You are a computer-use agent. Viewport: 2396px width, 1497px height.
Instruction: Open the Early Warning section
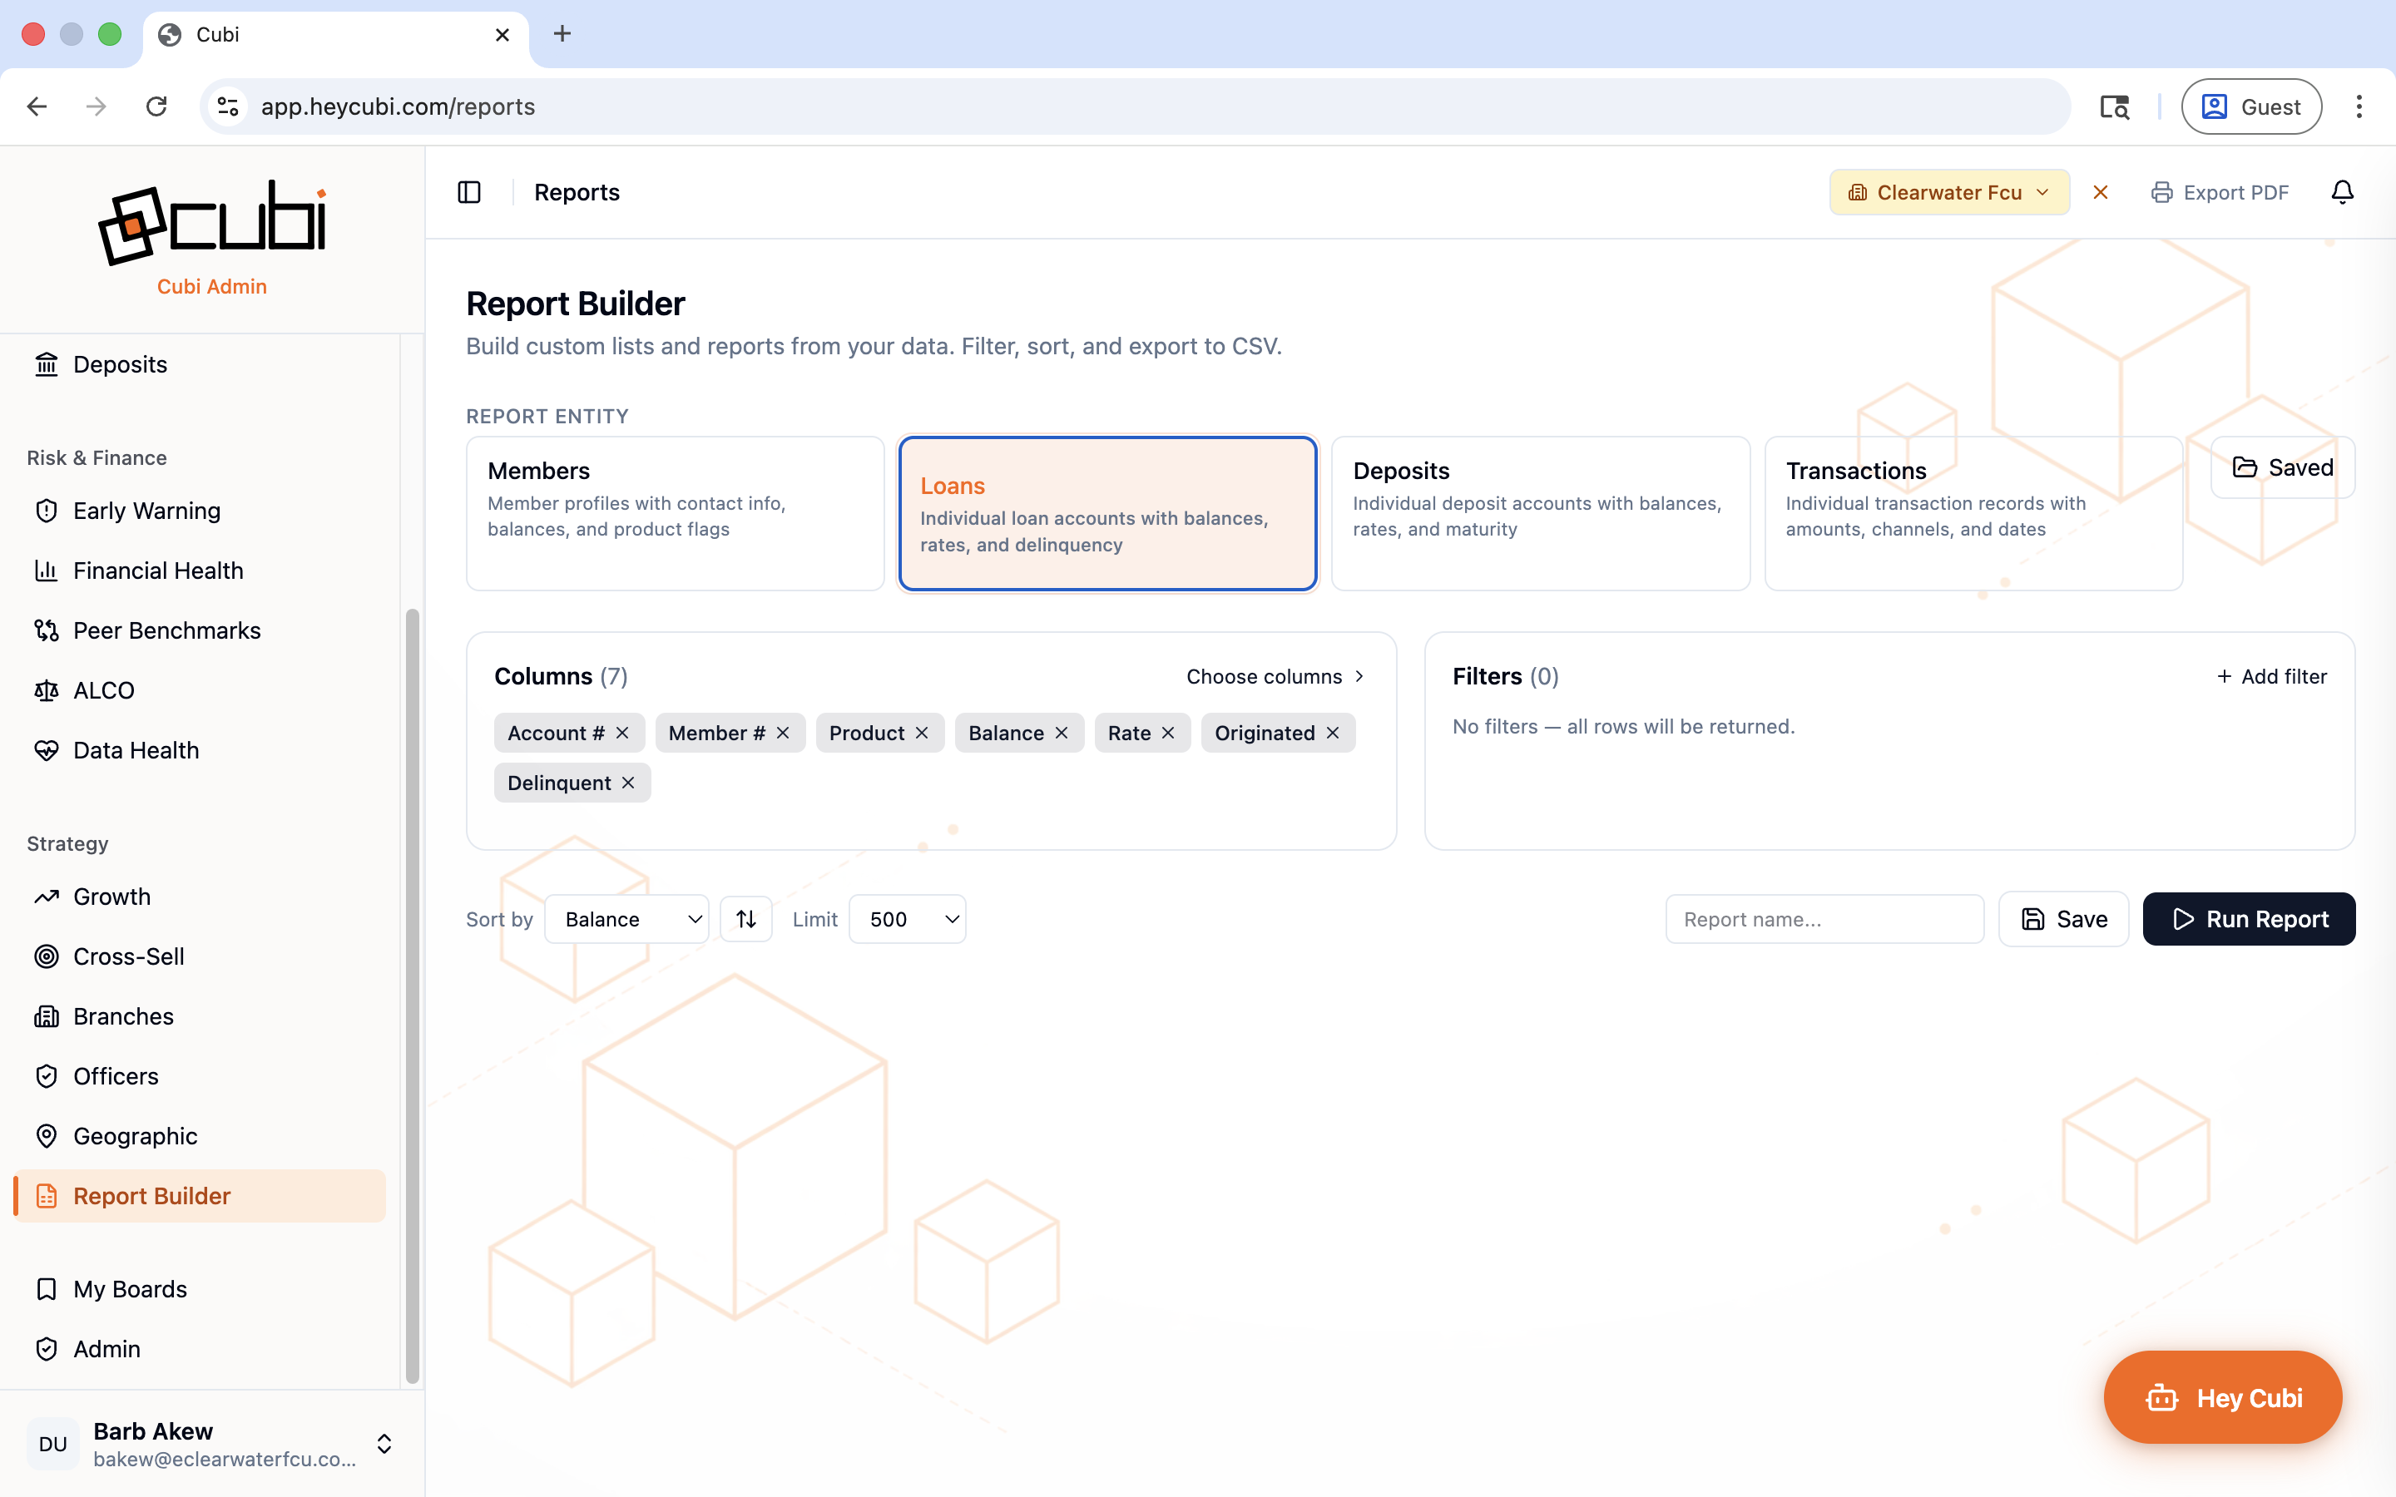point(146,510)
